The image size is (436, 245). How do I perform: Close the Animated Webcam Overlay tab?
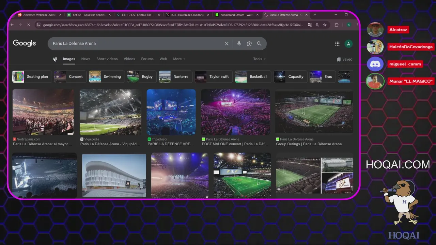(60, 15)
